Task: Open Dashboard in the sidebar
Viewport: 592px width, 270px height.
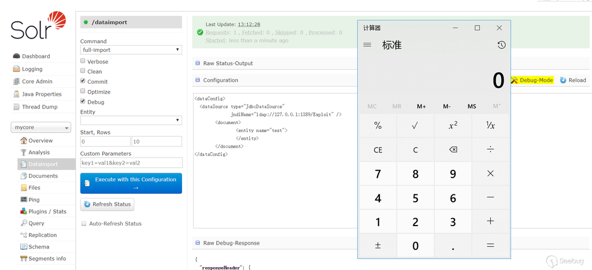Action: coord(35,57)
